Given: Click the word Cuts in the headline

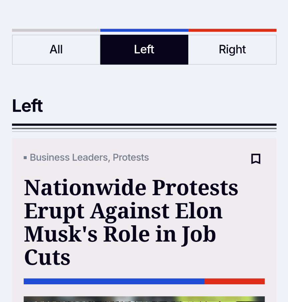Looking at the screenshot, I should tap(47, 257).
